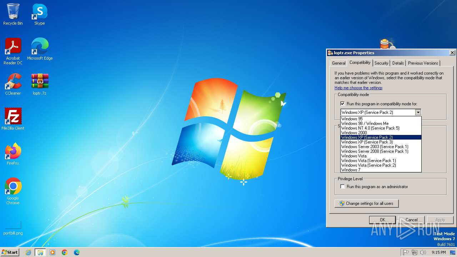Switch to the Security tab

coord(381,63)
